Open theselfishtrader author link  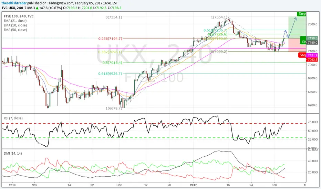click(x=14, y=3)
